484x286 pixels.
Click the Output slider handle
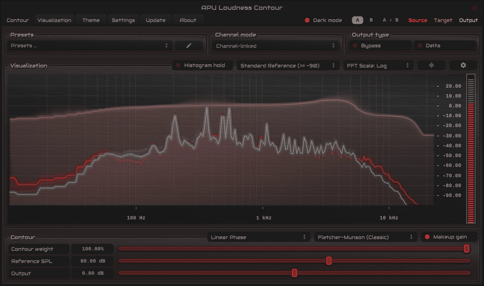tap(295, 273)
